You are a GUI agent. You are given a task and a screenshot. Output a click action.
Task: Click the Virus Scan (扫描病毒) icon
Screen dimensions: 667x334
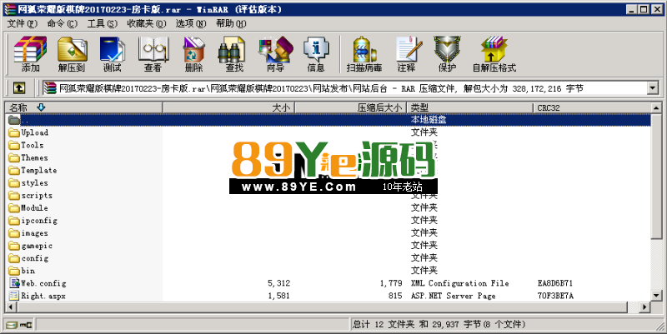[364, 54]
